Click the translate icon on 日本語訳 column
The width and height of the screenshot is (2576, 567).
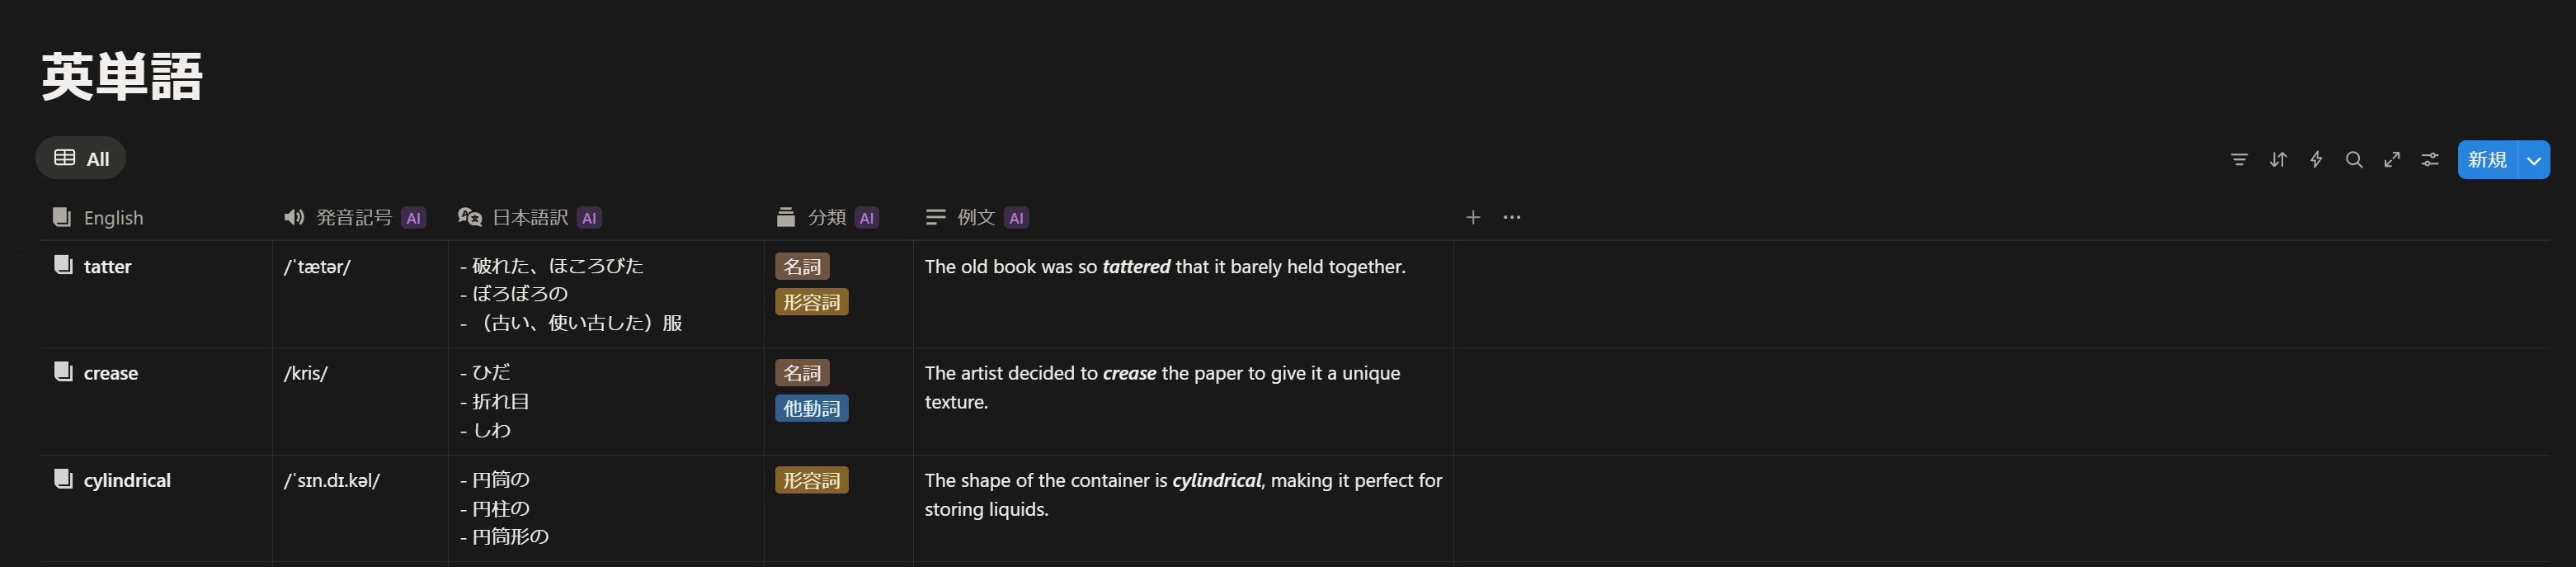coord(470,216)
